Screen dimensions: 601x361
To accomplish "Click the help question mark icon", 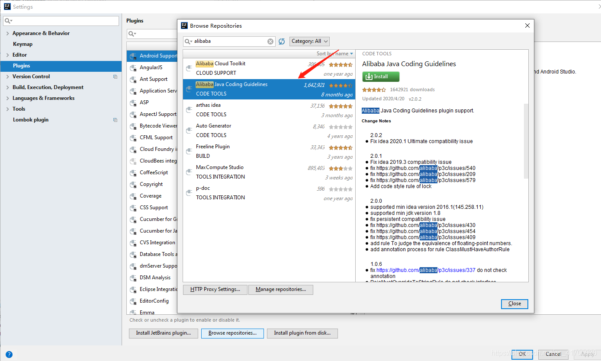I will pyautogui.click(x=9, y=355).
